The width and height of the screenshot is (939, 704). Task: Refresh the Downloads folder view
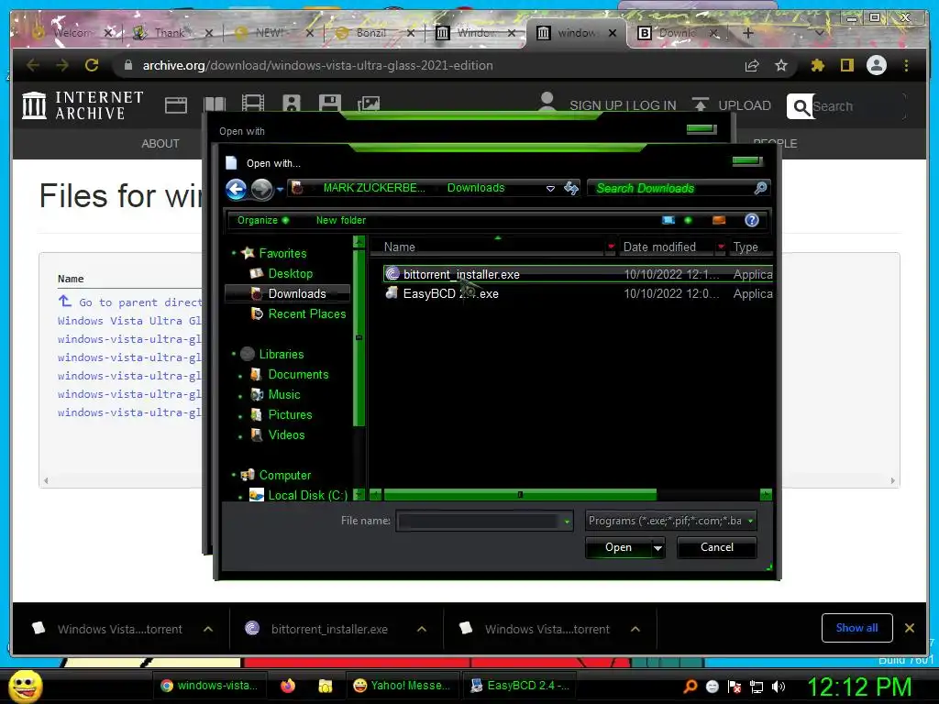tap(571, 189)
